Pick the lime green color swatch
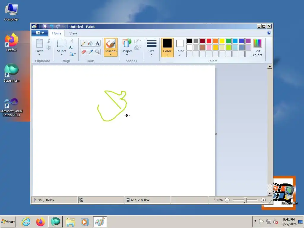The width and height of the screenshot is (304, 228). (229, 47)
